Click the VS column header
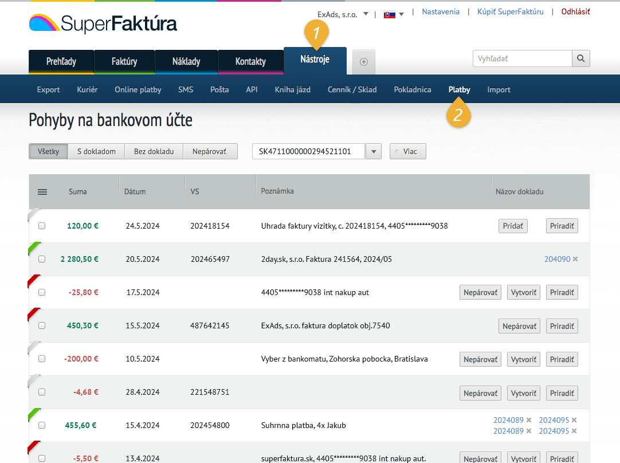Image resolution: width=620 pixels, height=463 pixels. [x=195, y=191]
